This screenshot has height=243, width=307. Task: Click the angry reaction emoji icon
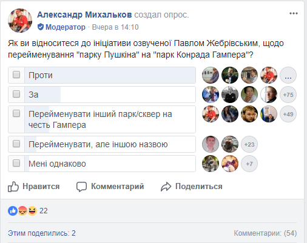(x=22, y=211)
